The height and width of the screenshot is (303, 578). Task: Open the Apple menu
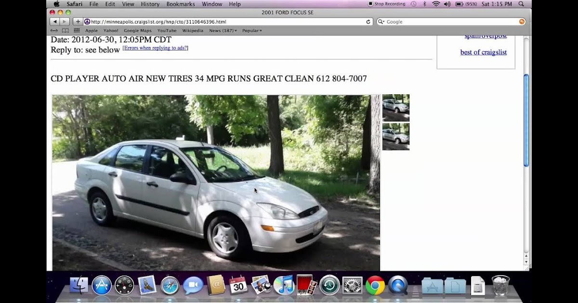[x=56, y=4]
